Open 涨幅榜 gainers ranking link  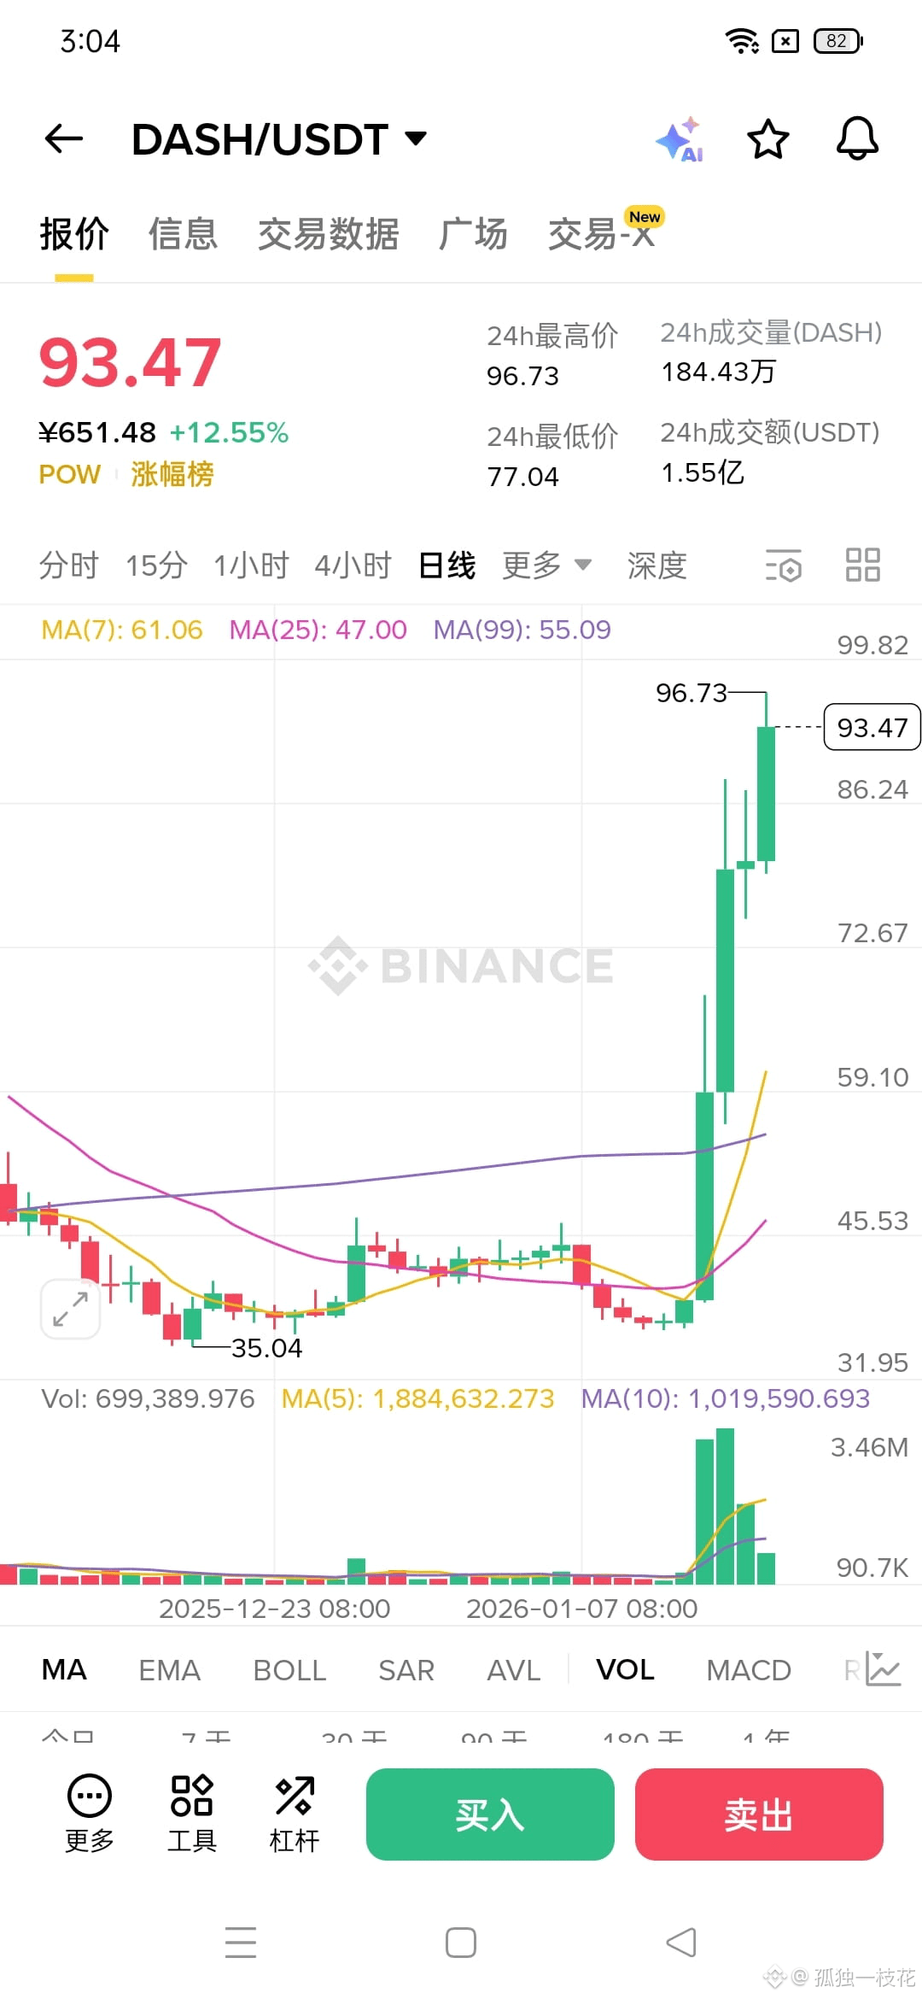click(172, 474)
